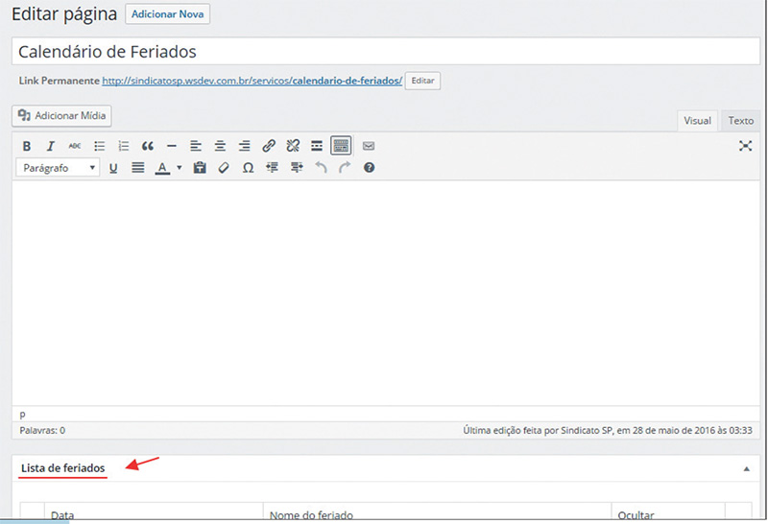Toggle bold formatting in the editor

point(27,146)
